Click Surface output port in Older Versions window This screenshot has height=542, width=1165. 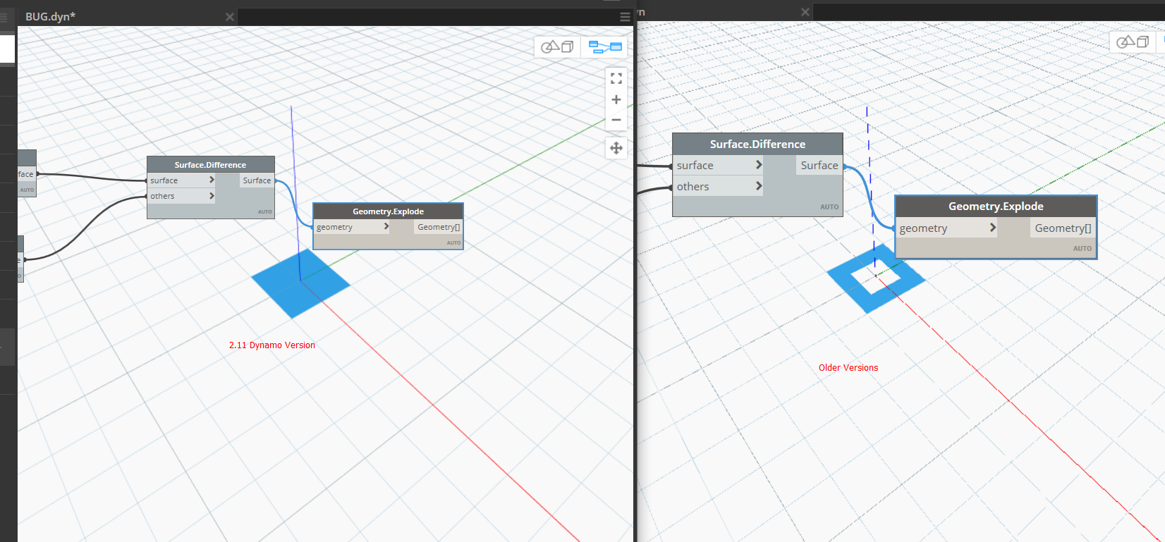(819, 166)
